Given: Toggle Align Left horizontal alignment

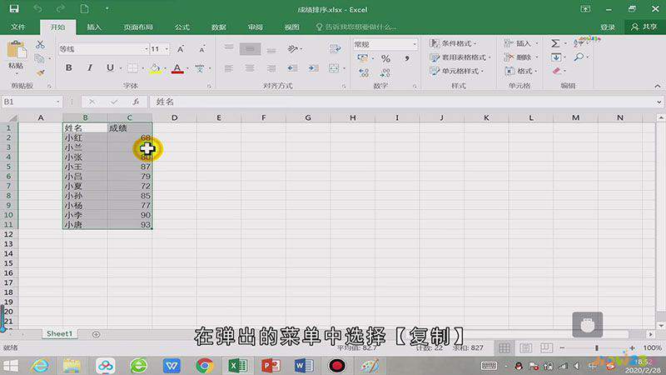Looking at the screenshot, I should [x=229, y=68].
